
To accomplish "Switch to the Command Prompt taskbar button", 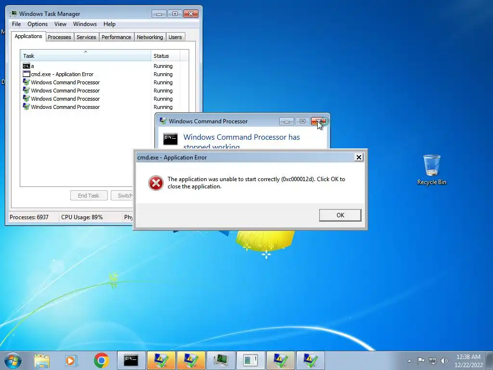I will [131, 360].
